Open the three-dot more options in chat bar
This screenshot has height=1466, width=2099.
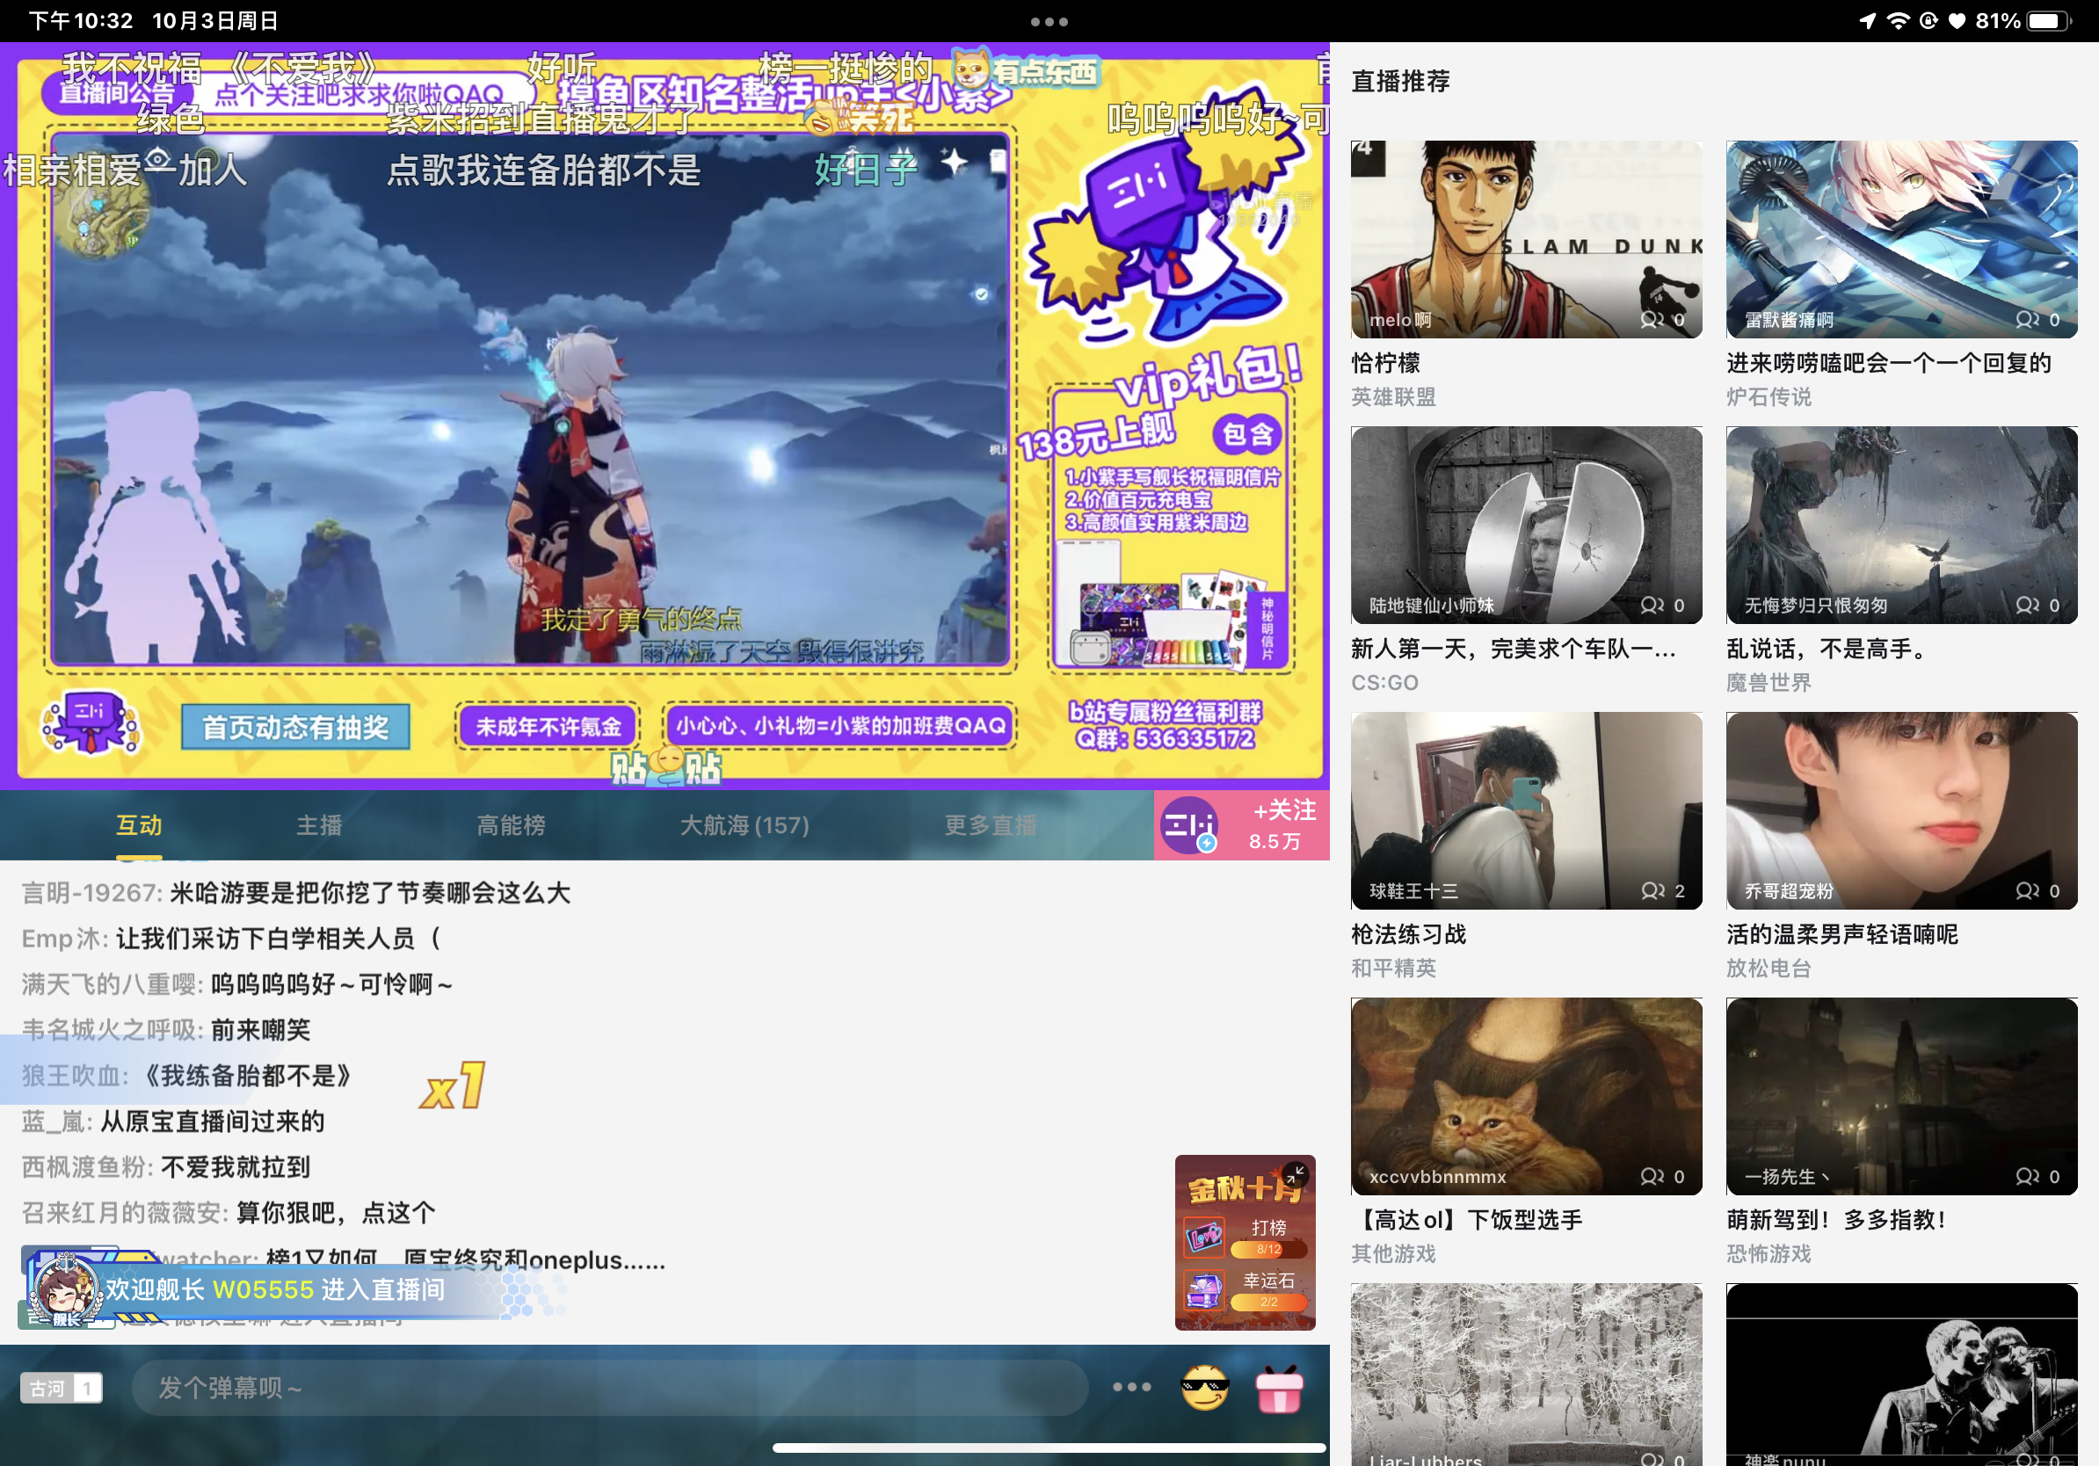click(x=1132, y=1387)
